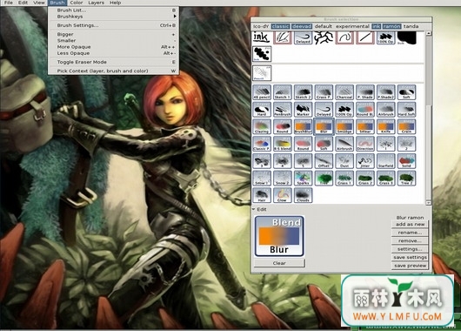Choose the Offset splatter brush
This screenshot has width=461, height=331.
pyautogui.click(x=324, y=161)
